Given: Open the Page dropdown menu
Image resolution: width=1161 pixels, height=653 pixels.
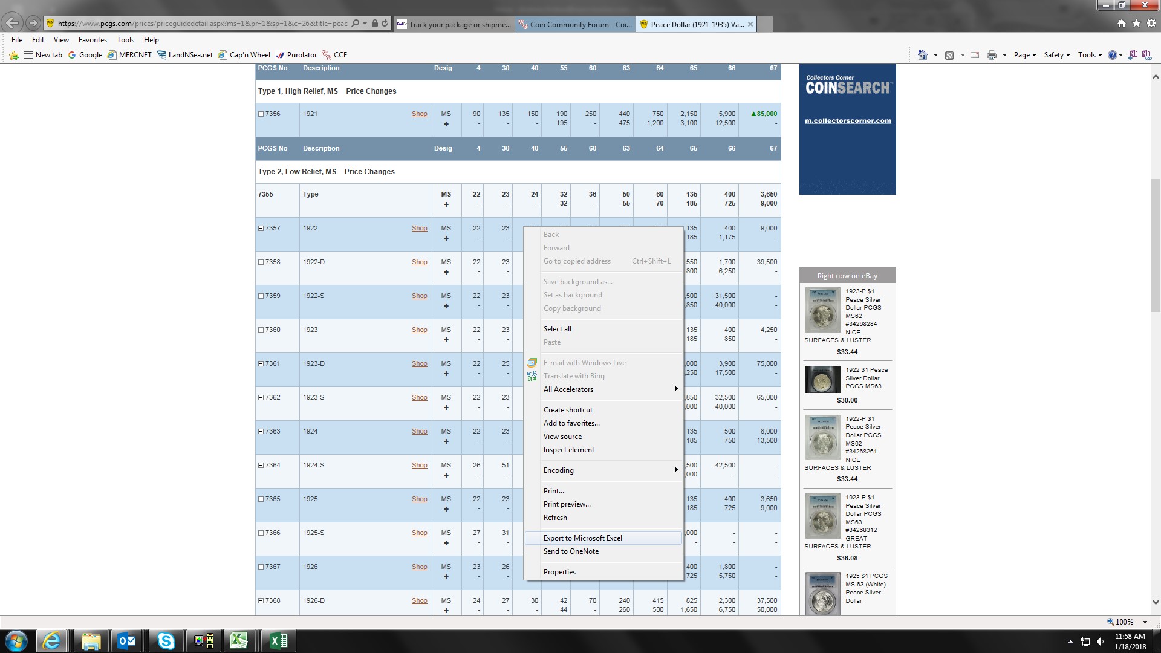Looking at the screenshot, I should [x=1025, y=55].
